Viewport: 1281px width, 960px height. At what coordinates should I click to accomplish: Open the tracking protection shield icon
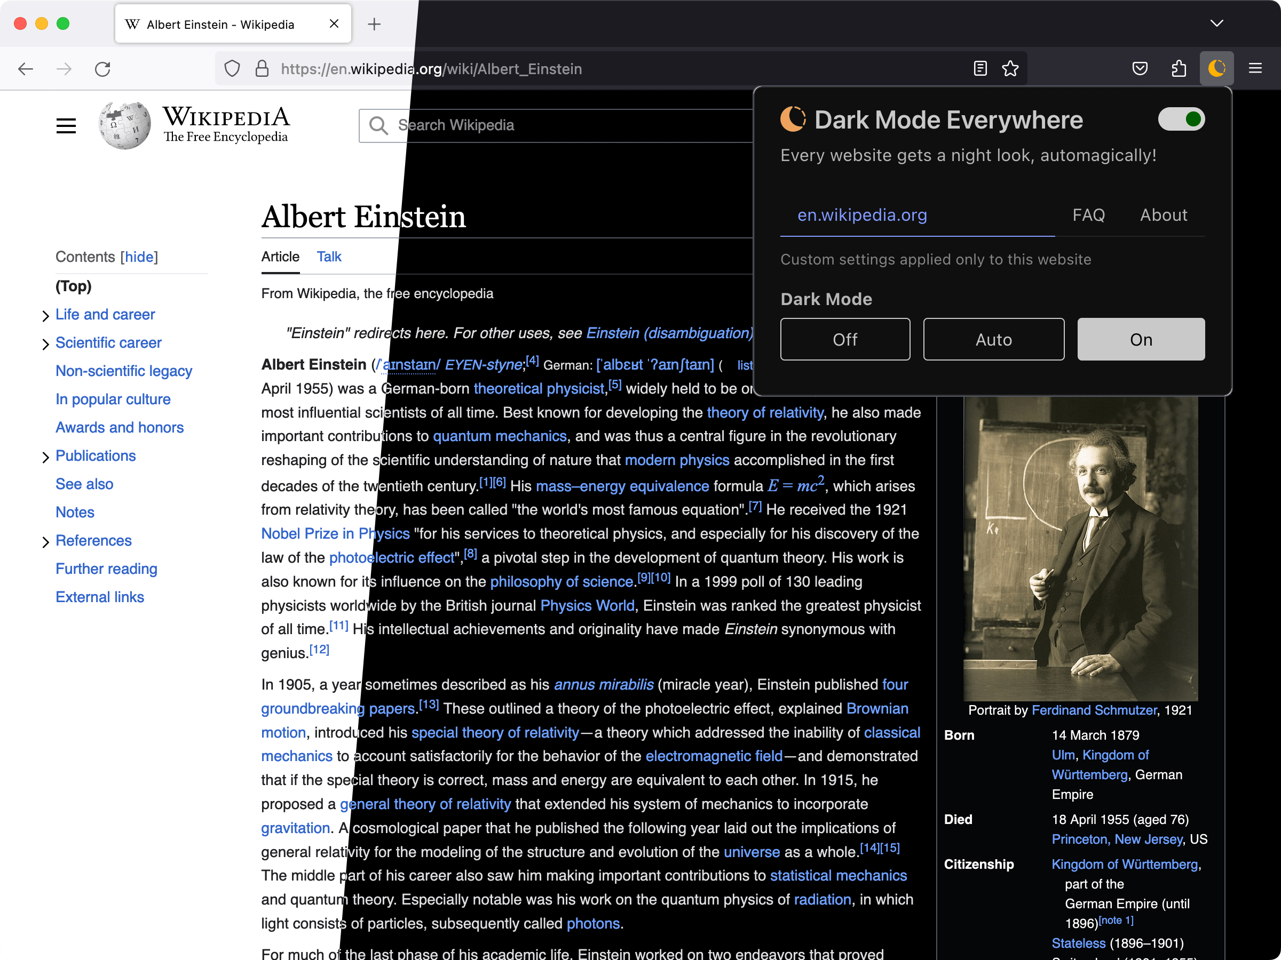(232, 69)
